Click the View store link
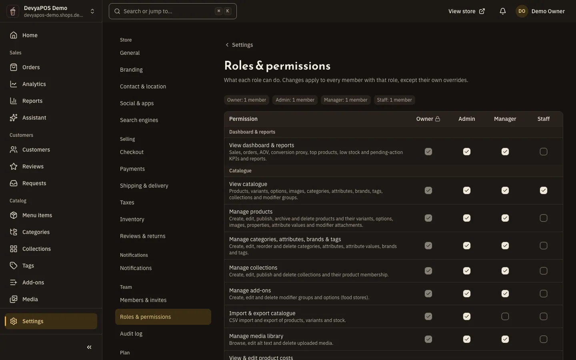This screenshot has height=360, width=576. click(466, 11)
